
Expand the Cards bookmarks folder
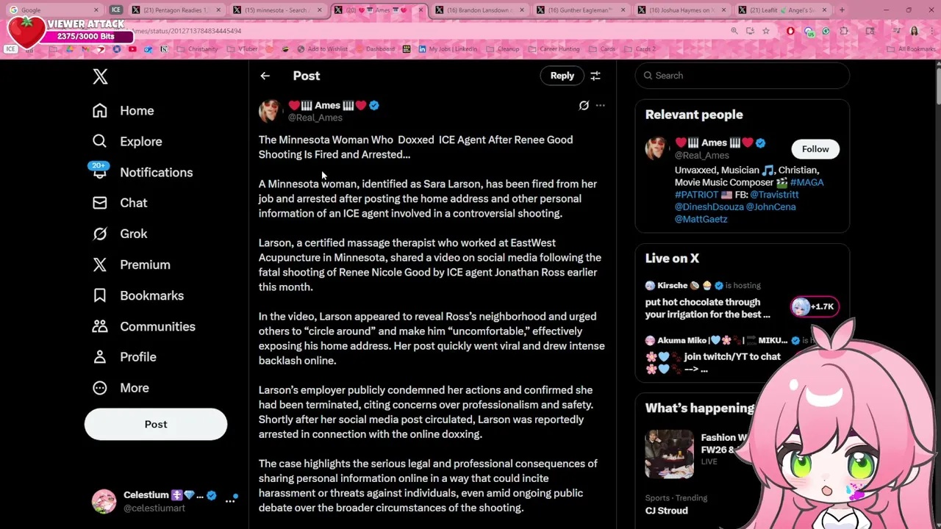coord(602,49)
